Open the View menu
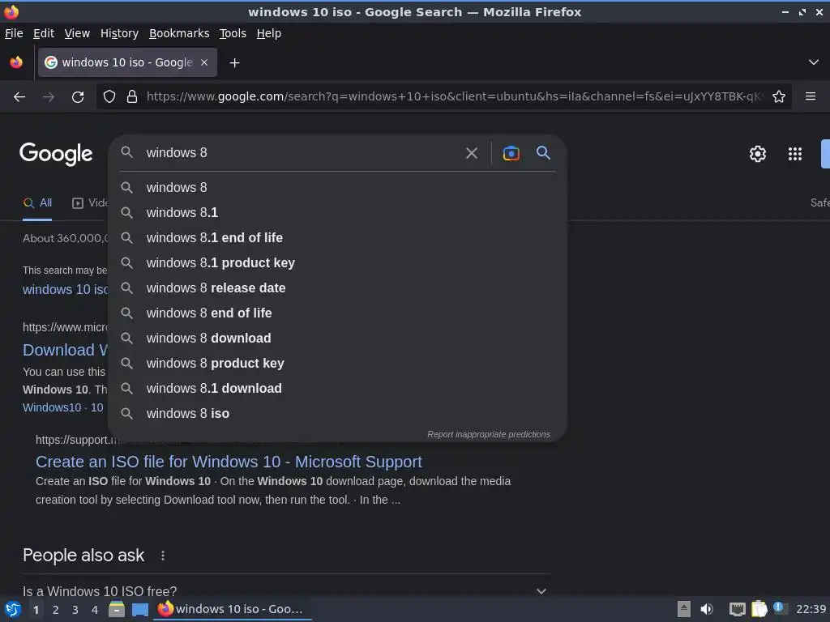The image size is (830, 622). [77, 33]
